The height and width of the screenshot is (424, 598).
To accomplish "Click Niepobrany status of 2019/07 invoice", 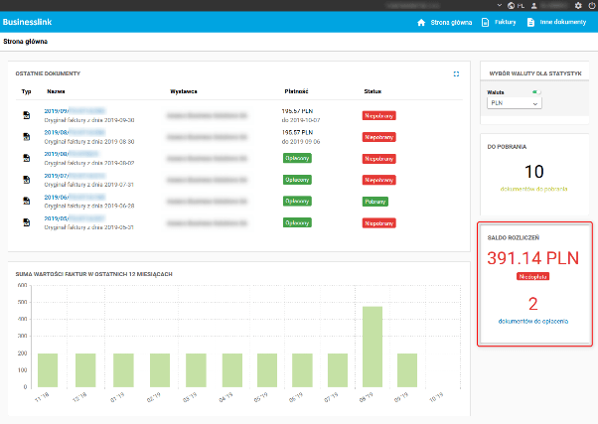I will 378,180.
